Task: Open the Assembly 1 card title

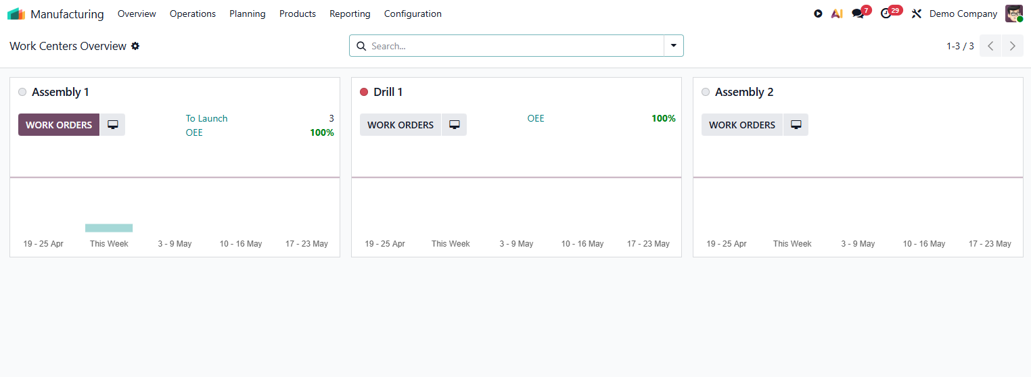Action: (60, 92)
